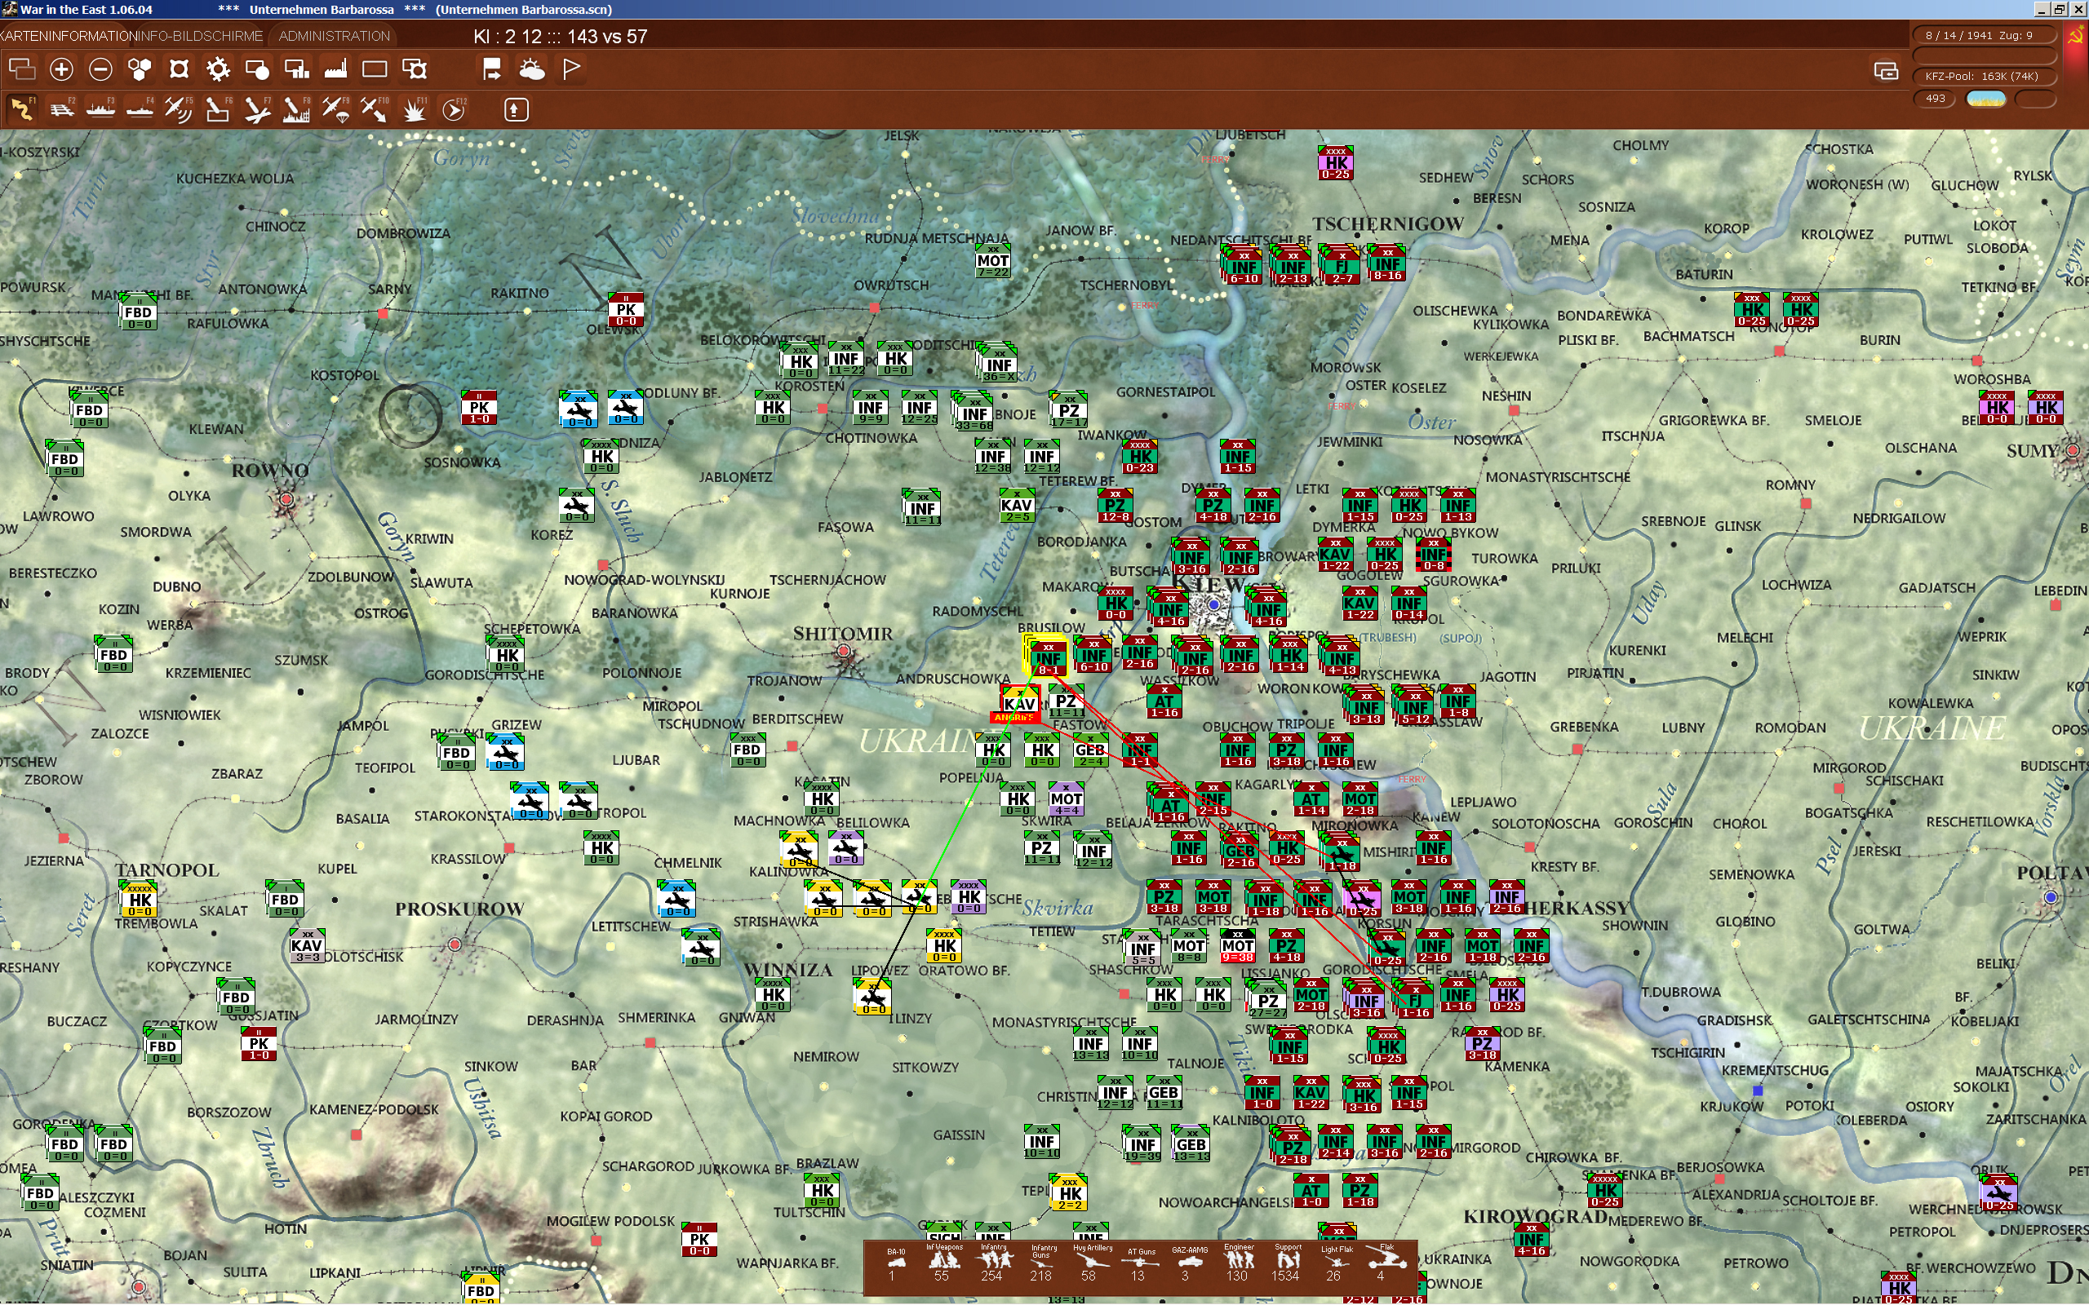The width and height of the screenshot is (2089, 1305).
Task: Select F3 naval transport ship mode
Action: point(100,109)
